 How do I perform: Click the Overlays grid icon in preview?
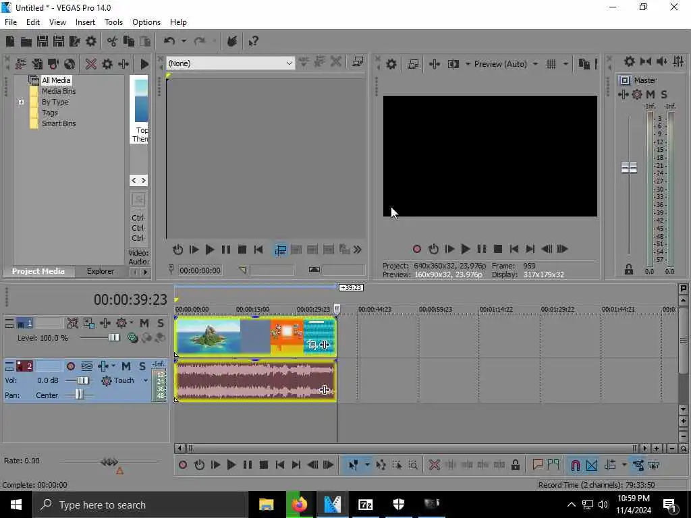pos(551,64)
